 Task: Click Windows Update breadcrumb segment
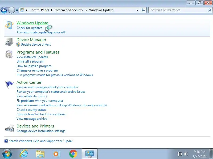click(101, 10)
